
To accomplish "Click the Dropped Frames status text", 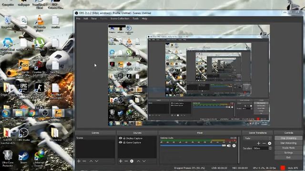I will point(190,168).
